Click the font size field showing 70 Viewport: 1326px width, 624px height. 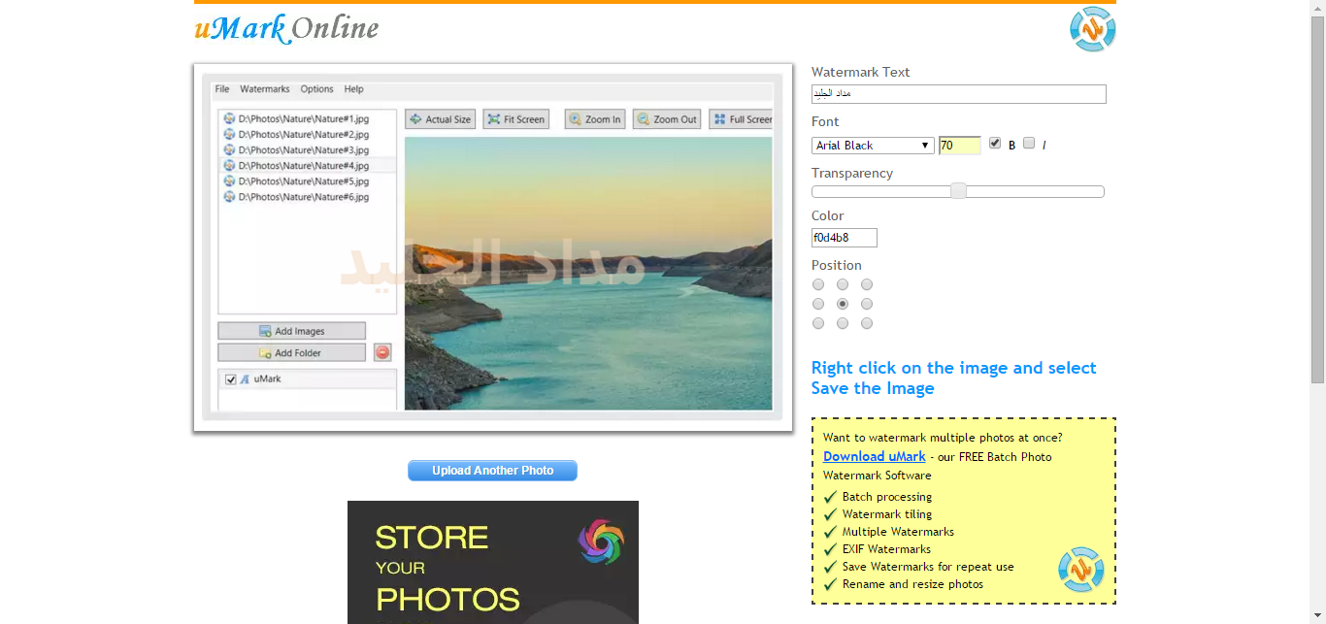click(959, 146)
